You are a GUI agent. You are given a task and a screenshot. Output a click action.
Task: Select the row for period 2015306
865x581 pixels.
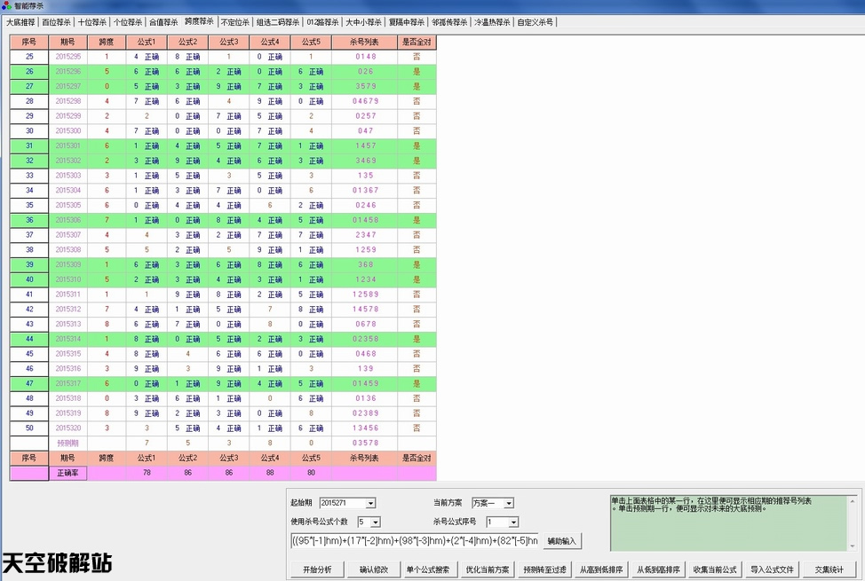pyautogui.click(x=68, y=220)
